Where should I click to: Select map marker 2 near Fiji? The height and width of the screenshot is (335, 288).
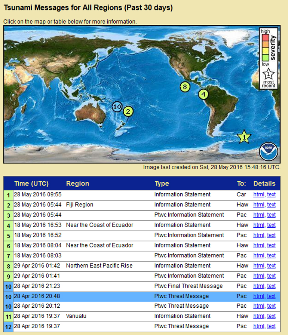(128, 111)
